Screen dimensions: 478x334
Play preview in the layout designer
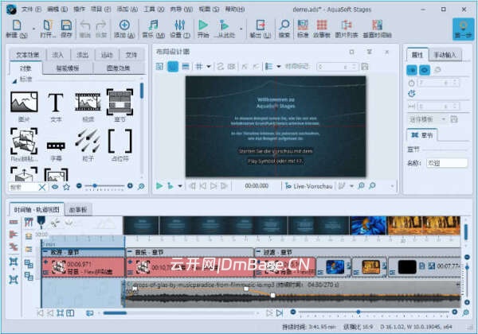pyautogui.click(x=159, y=185)
